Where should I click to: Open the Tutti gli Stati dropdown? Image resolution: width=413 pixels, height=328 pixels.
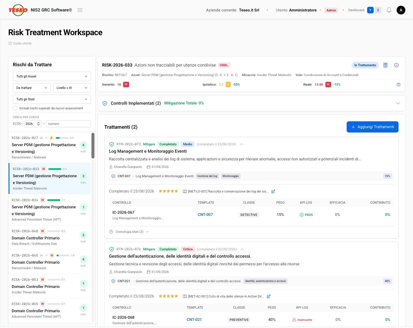[x=52, y=99]
